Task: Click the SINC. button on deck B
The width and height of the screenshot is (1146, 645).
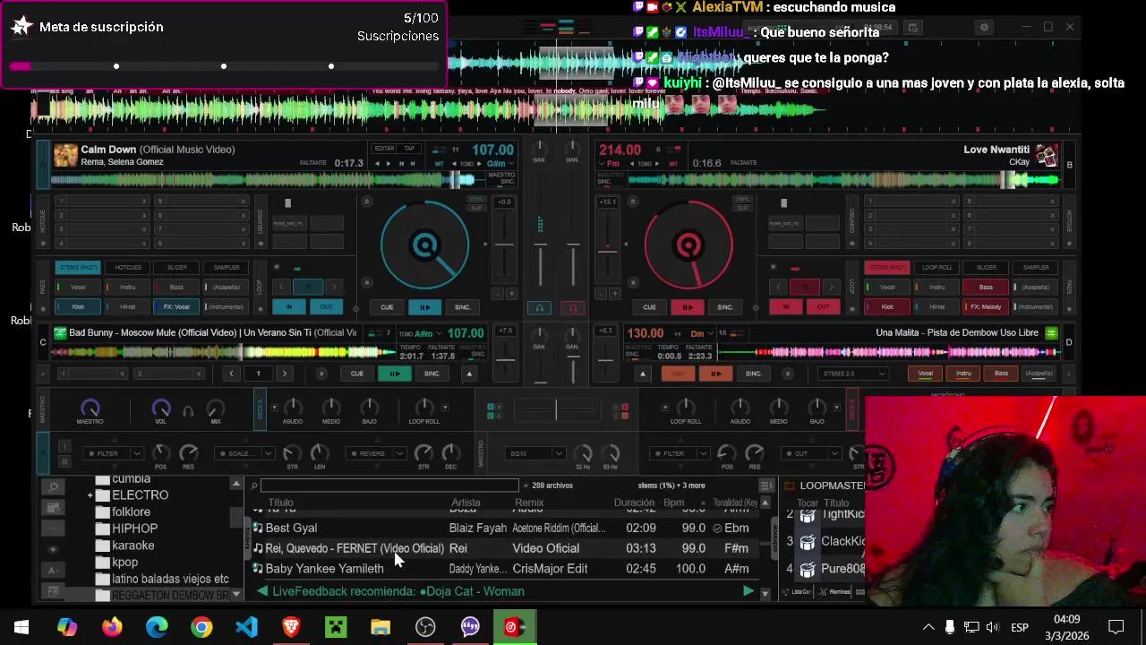Action: 725,307
